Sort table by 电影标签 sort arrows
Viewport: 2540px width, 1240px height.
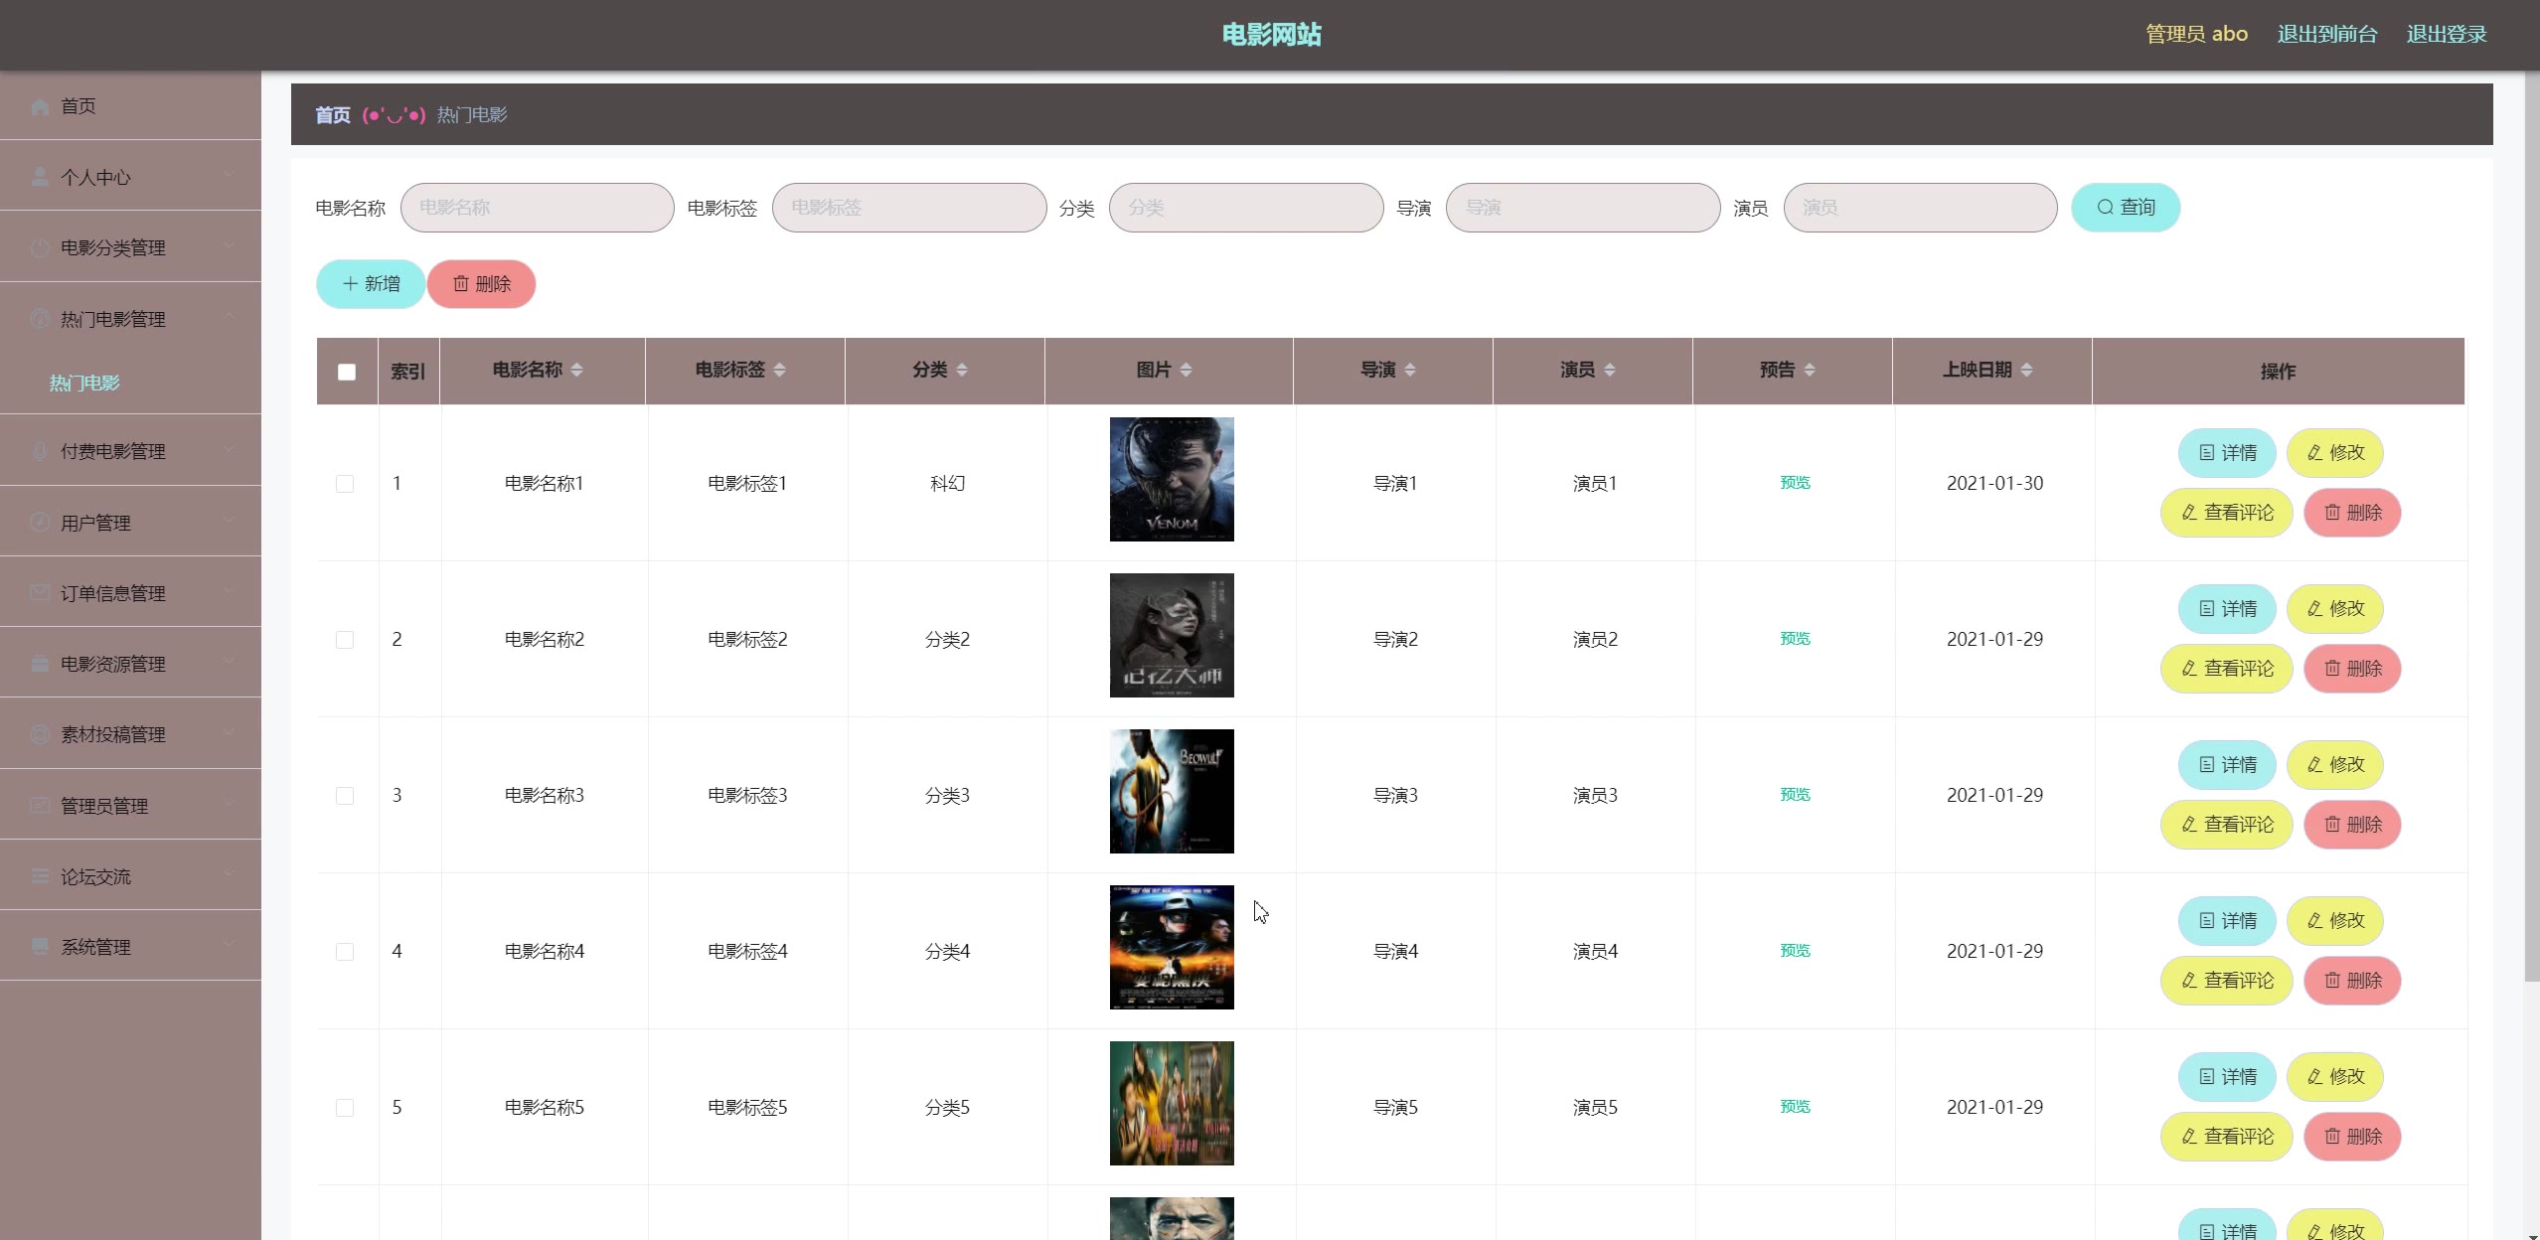pos(780,370)
